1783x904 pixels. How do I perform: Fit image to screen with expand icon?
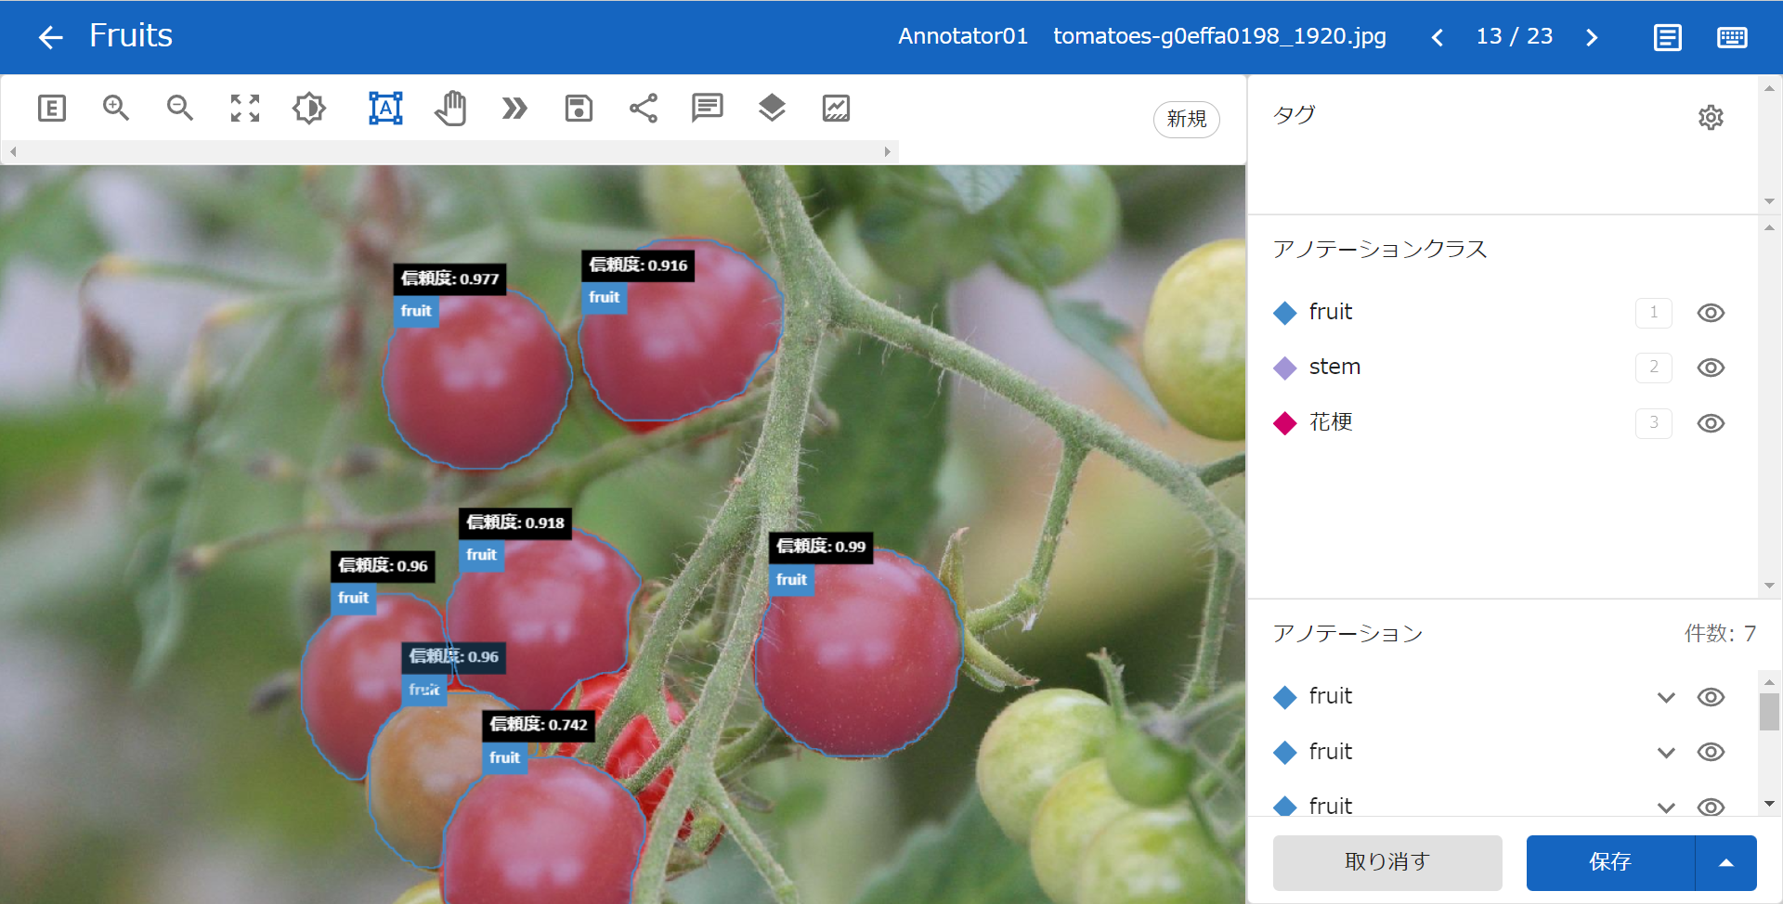pyautogui.click(x=245, y=109)
